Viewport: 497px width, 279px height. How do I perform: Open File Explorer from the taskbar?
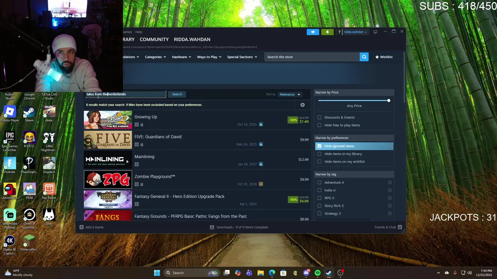tap(261, 273)
